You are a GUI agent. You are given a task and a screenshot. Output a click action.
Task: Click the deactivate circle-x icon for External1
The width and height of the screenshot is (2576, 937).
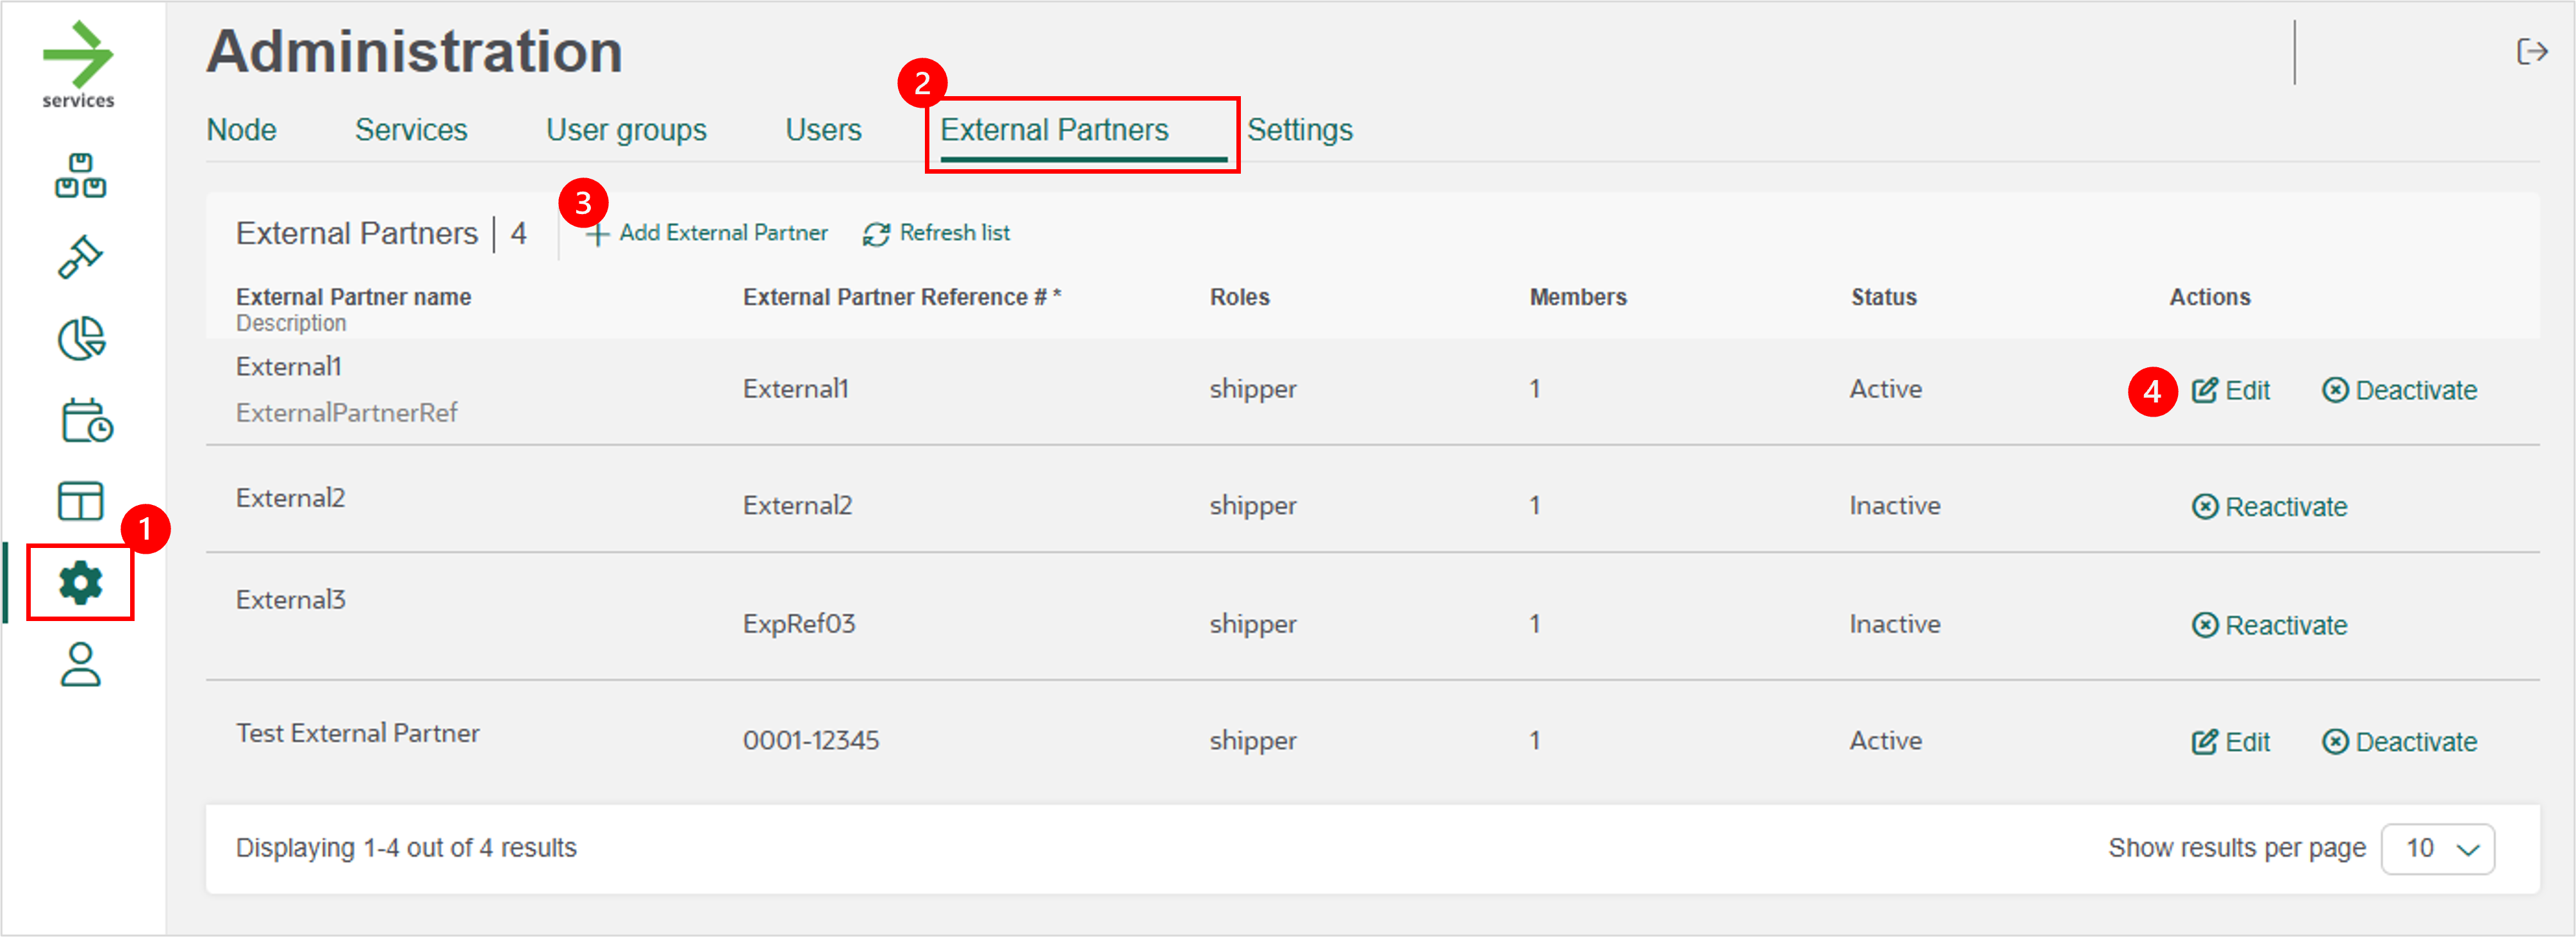[x=2334, y=390]
